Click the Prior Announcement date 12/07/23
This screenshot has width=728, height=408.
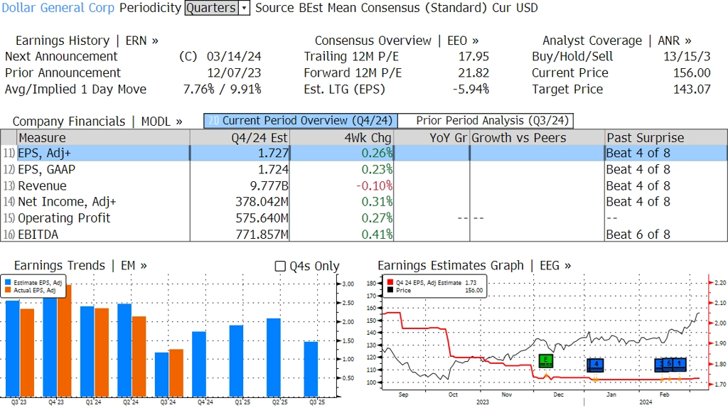click(233, 73)
